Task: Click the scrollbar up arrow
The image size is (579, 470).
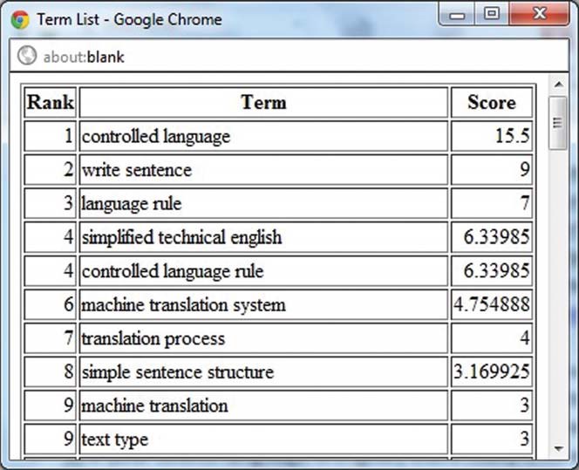Action: point(558,85)
